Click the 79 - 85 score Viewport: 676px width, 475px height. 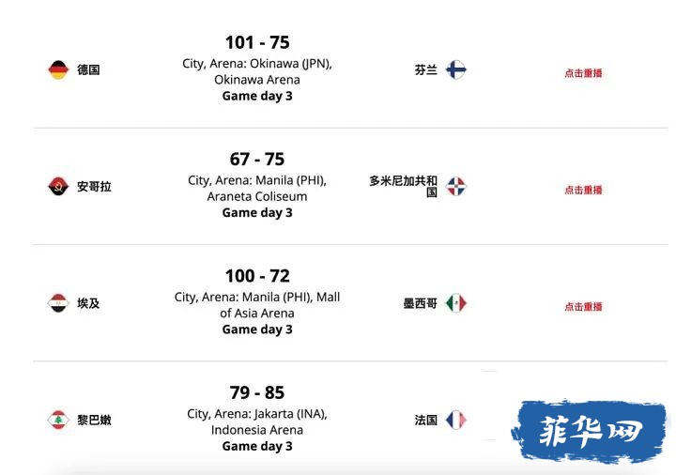(257, 393)
